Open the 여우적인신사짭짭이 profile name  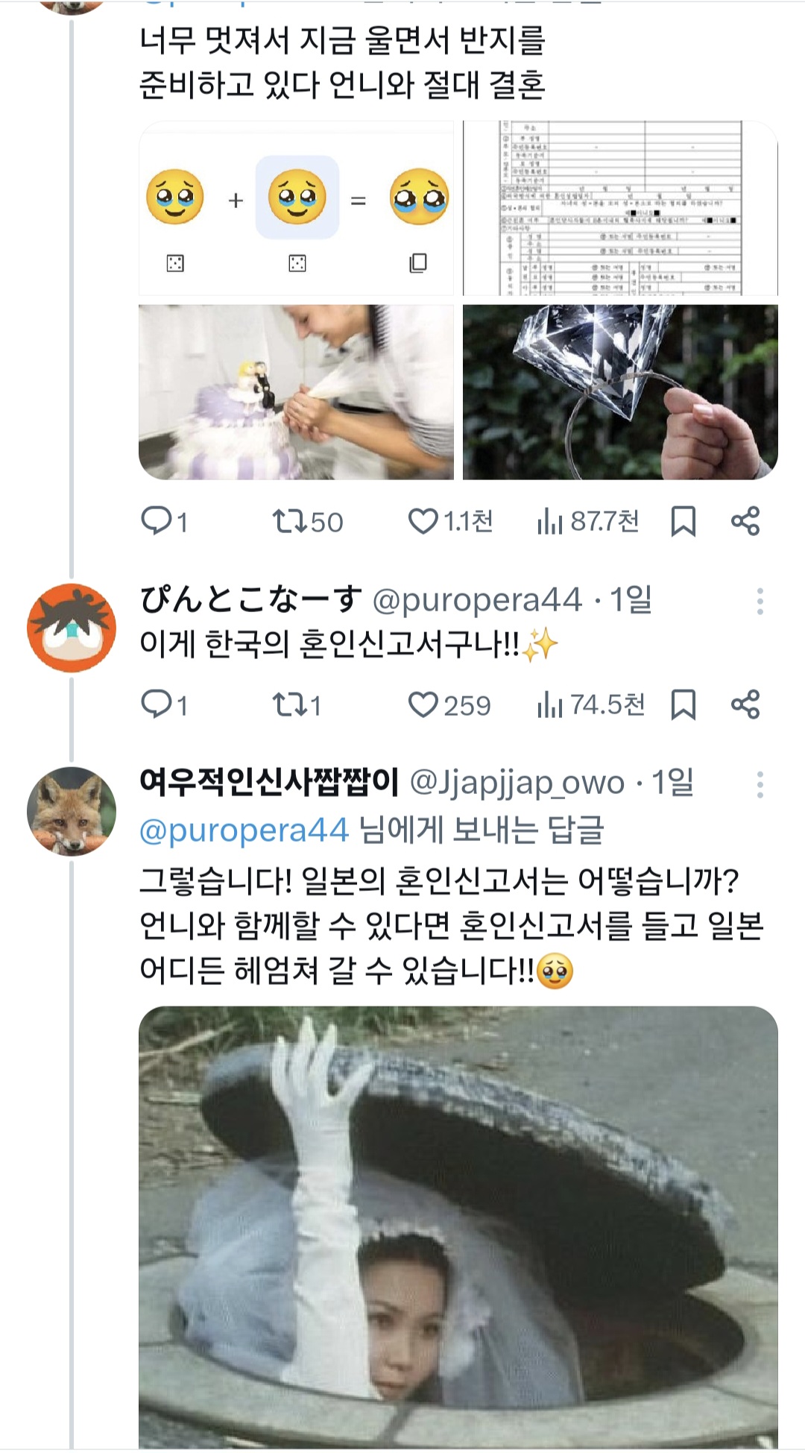pyautogui.click(x=269, y=782)
